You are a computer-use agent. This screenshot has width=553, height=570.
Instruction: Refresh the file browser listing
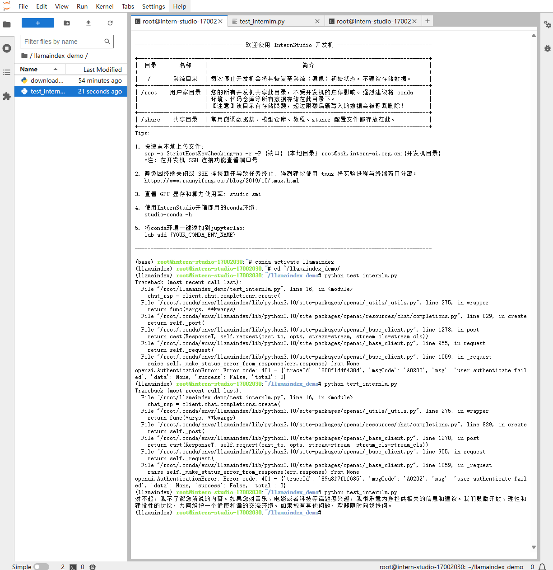[110, 23]
